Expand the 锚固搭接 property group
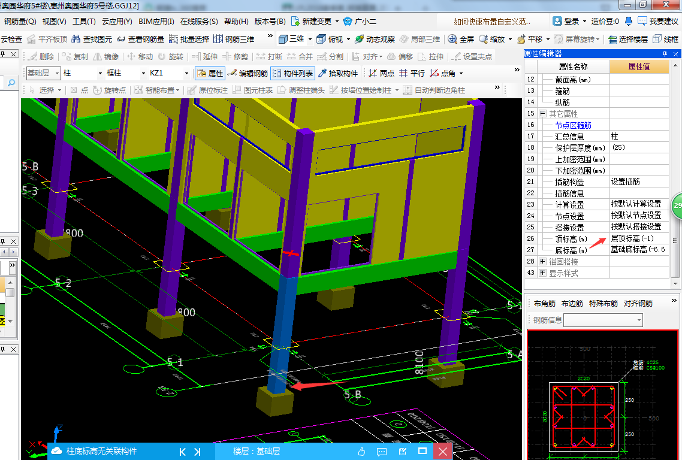The height and width of the screenshot is (460, 682). (x=543, y=262)
